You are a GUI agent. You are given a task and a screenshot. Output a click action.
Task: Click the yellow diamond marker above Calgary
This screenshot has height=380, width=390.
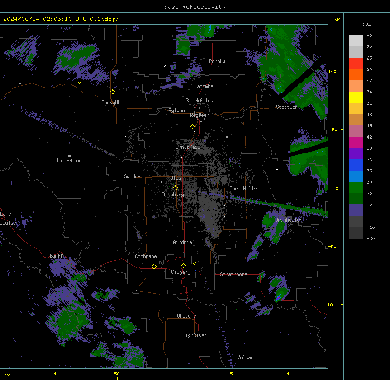click(x=183, y=266)
